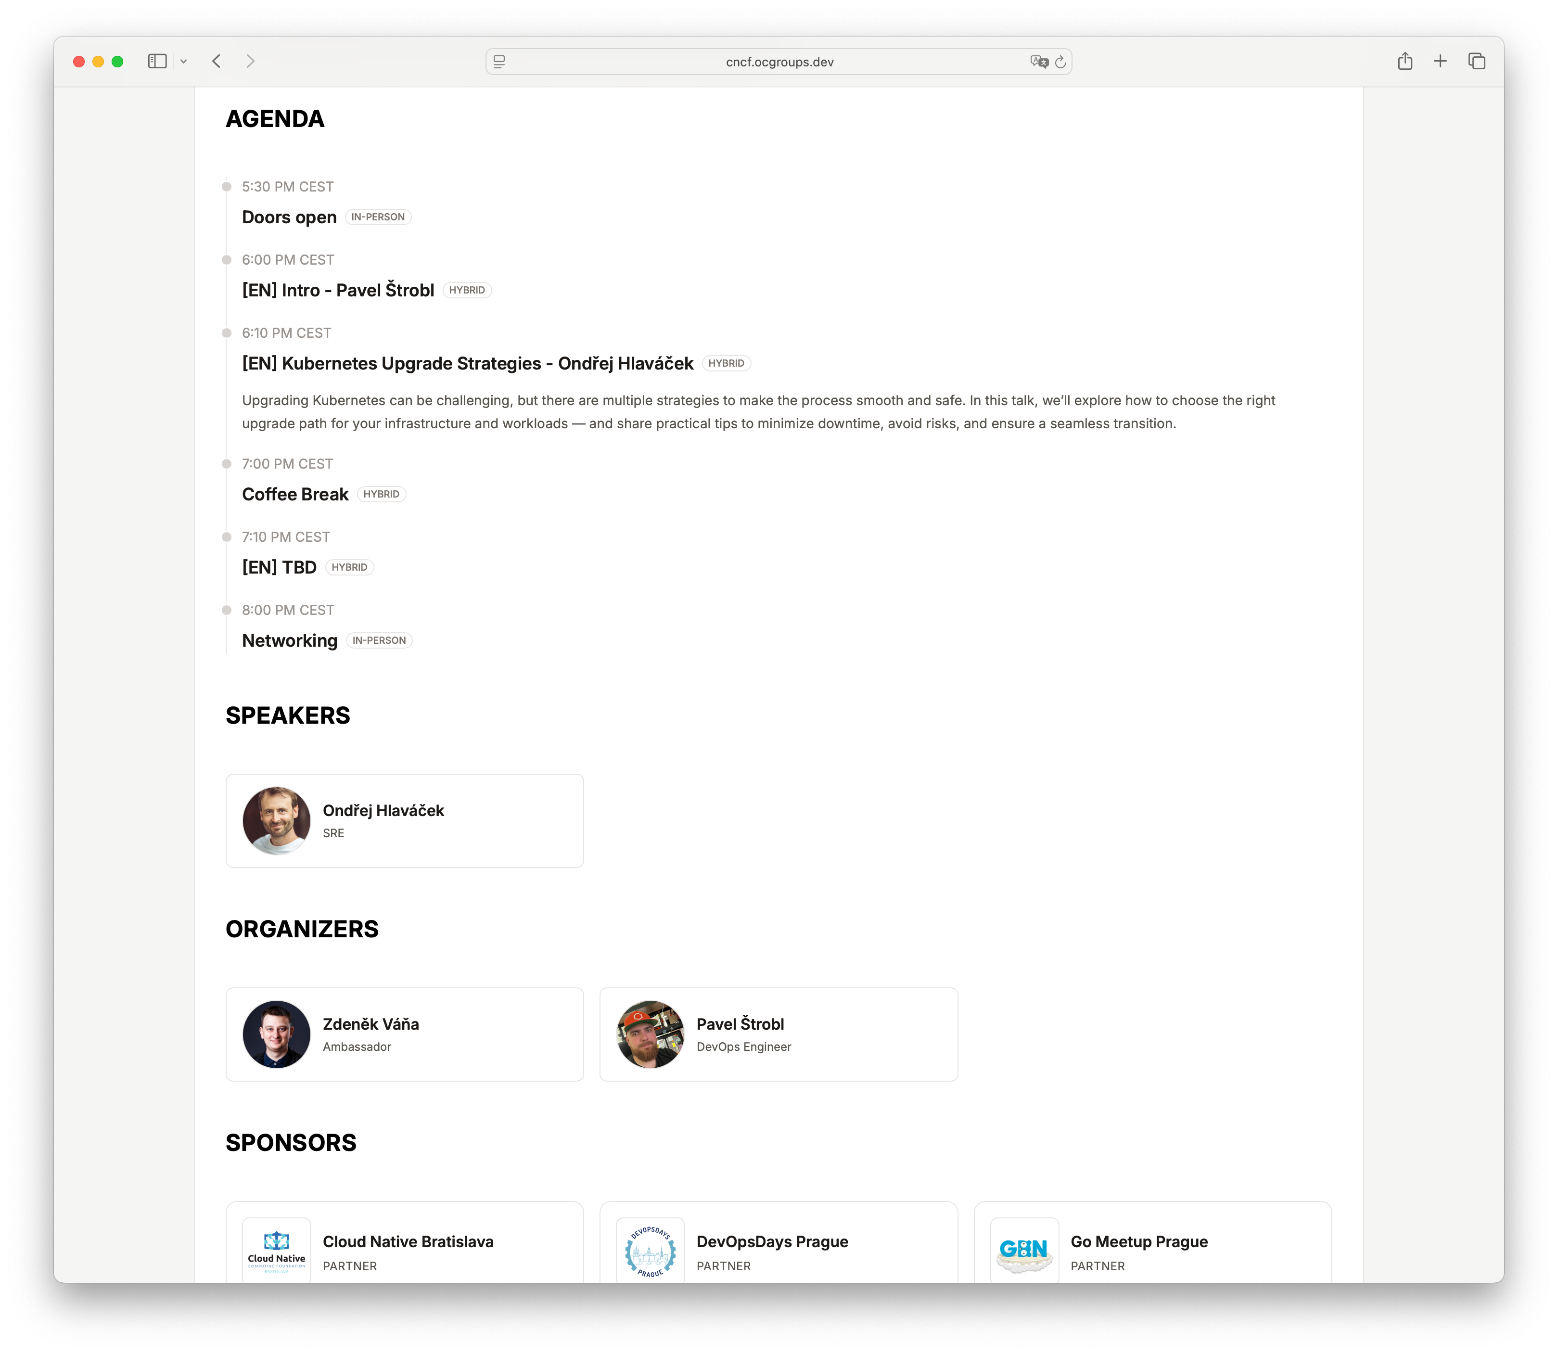Go back to previous page
Screen dimensions: 1558x1354
[x=217, y=61]
